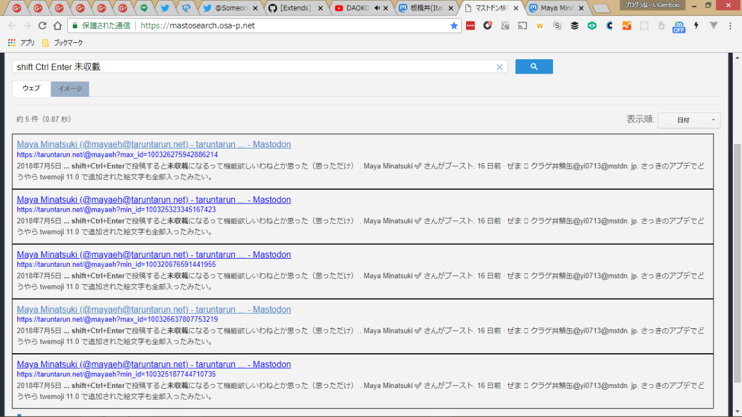Toggle the Mastodon OFF extension icon
This screenshot has height=417, width=742.
click(x=678, y=26)
